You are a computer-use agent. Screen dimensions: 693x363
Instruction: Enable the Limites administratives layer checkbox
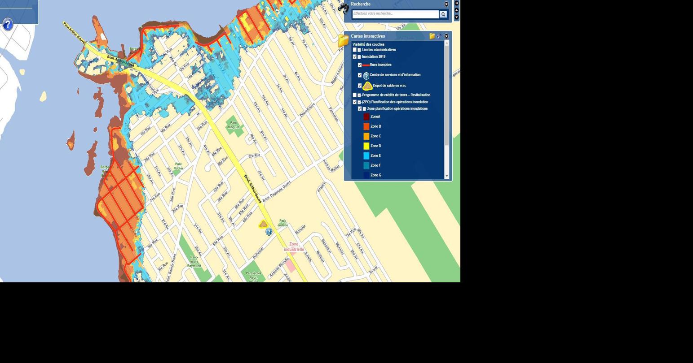point(355,50)
